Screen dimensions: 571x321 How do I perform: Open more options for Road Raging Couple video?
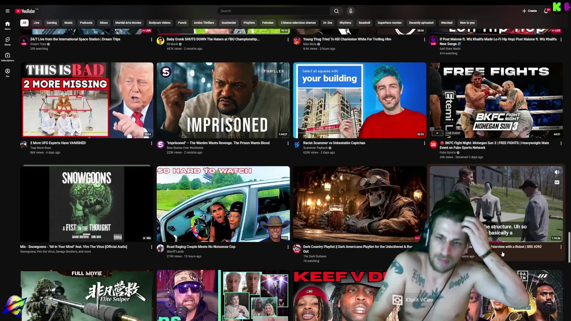click(x=288, y=247)
